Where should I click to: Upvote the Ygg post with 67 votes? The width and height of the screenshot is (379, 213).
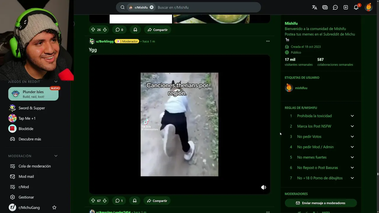[x=93, y=201]
